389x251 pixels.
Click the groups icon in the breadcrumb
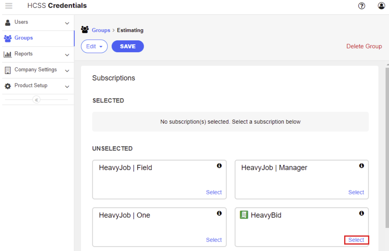(x=85, y=30)
